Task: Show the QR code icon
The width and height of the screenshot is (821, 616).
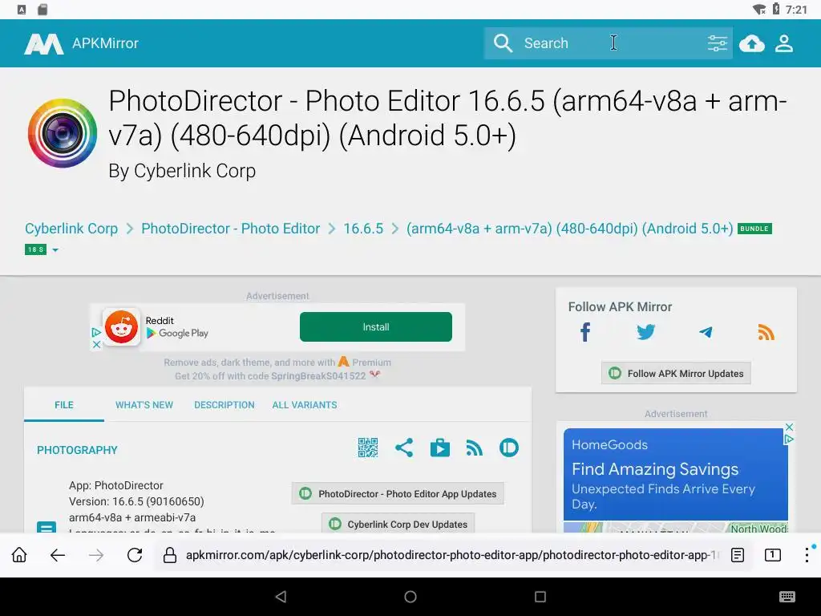Action: (x=367, y=448)
